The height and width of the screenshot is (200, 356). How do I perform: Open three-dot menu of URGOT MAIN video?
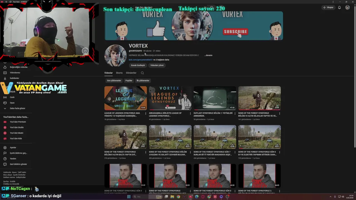[x=146, y=113]
